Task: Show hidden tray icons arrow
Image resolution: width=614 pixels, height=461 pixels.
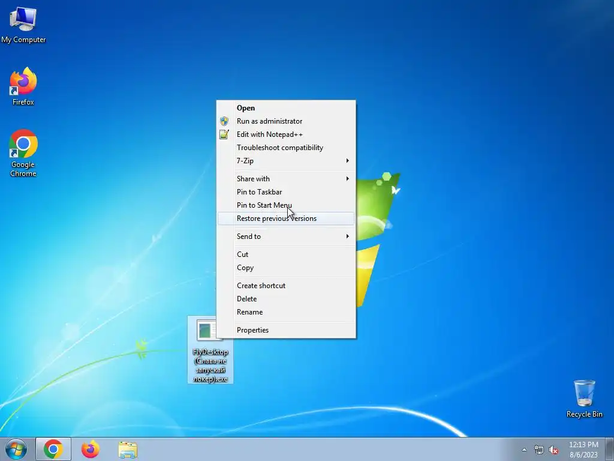Action: pyautogui.click(x=524, y=450)
